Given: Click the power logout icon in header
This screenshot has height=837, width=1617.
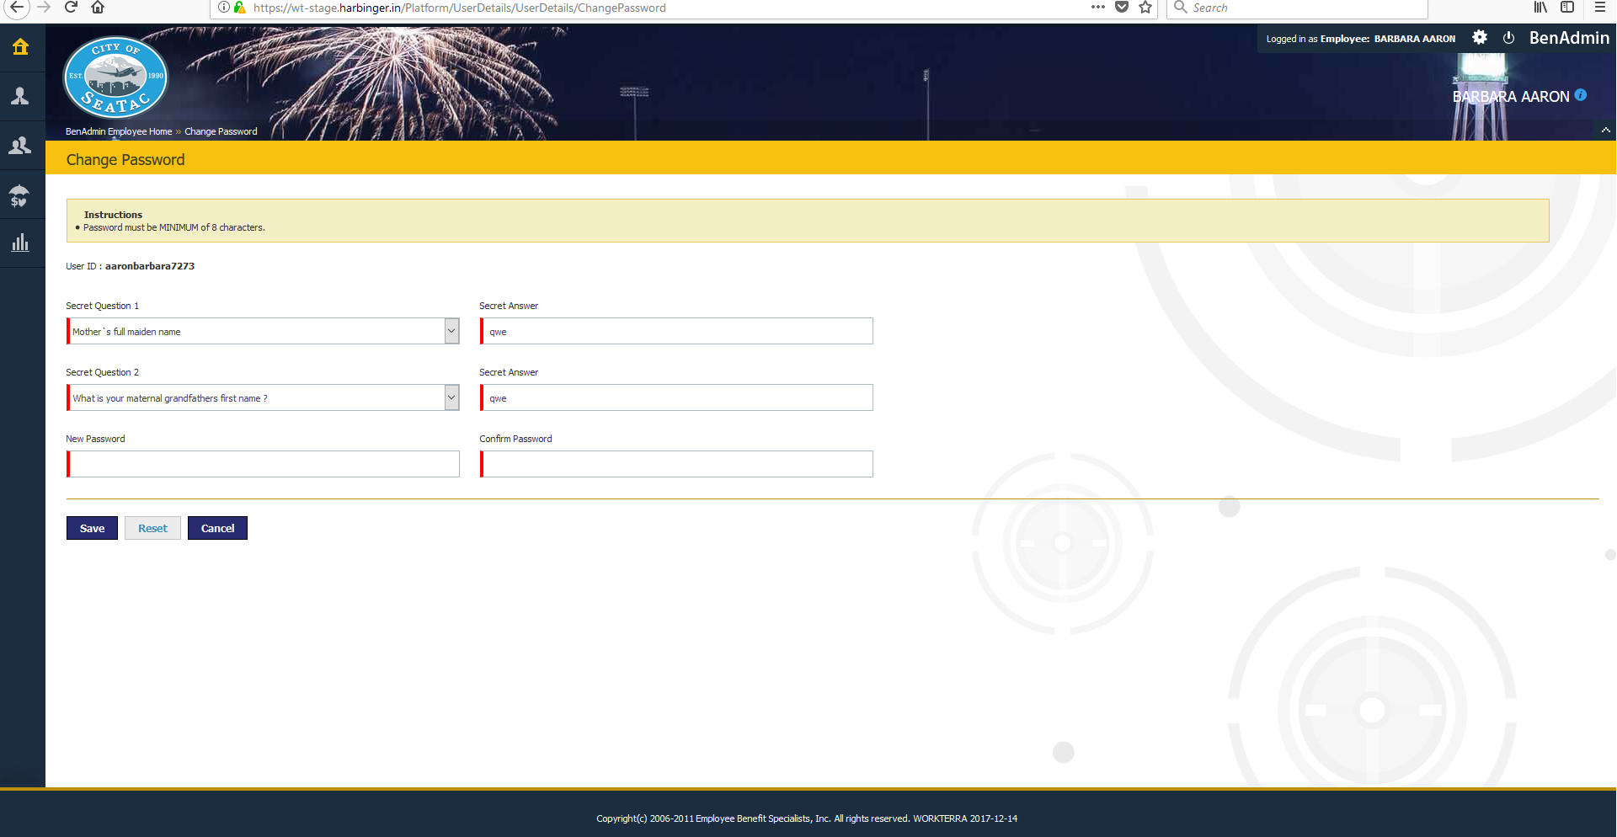Looking at the screenshot, I should (1508, 37).
